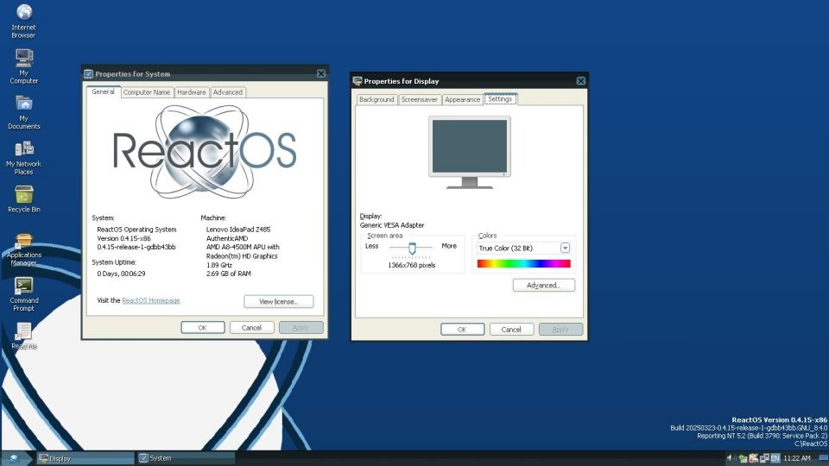Switch to the Advanced tab in System

tap(227, 92)
